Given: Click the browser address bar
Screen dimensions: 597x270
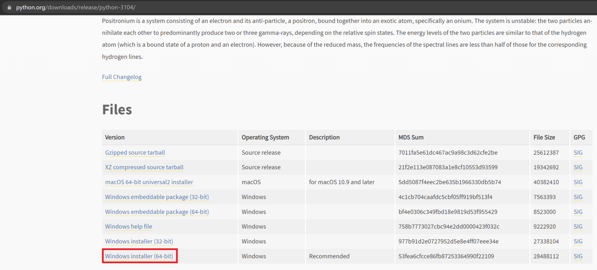Looking at the screenshot, I should pyautogui.click(x=155, y=7).
